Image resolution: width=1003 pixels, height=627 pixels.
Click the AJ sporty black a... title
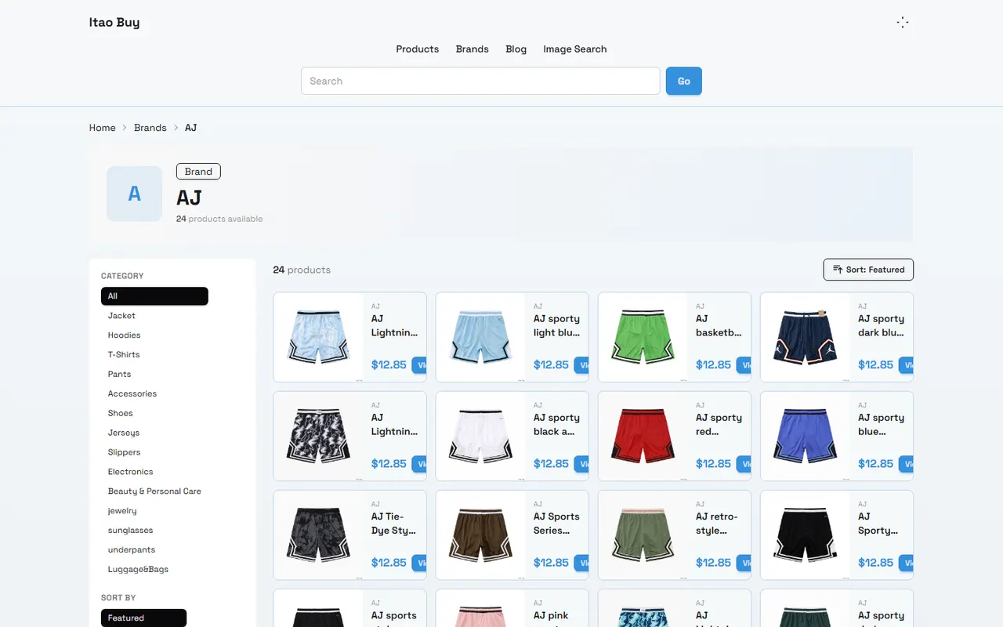pyautogui.click(x=557, y=425)
